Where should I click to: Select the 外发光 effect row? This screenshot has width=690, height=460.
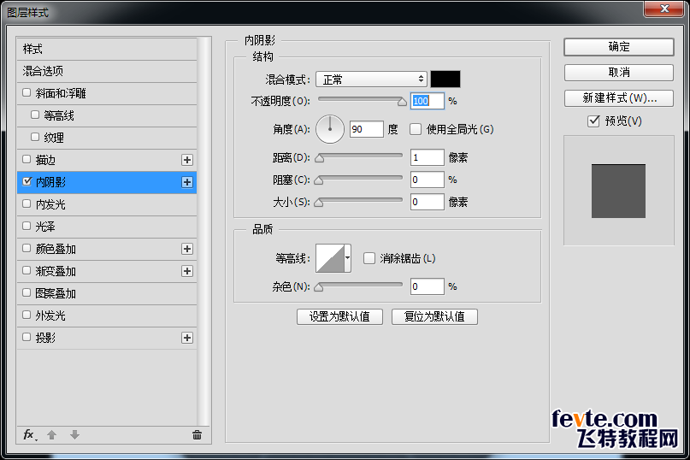pyautogui.click(x=107, y=316)
